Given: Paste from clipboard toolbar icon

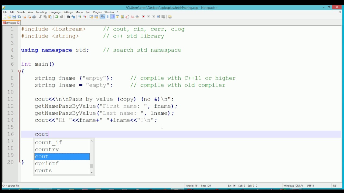Looking at the screenshot, I should pyautogui.click(x=50, y=17).
